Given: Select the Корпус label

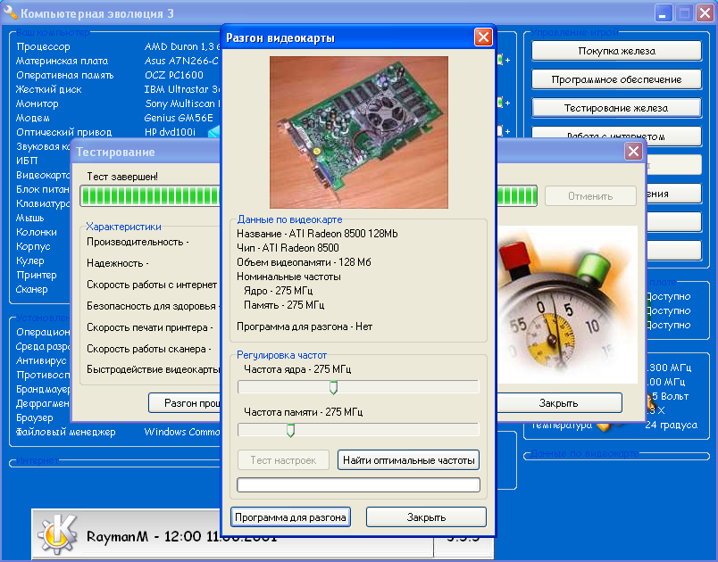Looking at the screenshot, I should [x=33, y=246].
